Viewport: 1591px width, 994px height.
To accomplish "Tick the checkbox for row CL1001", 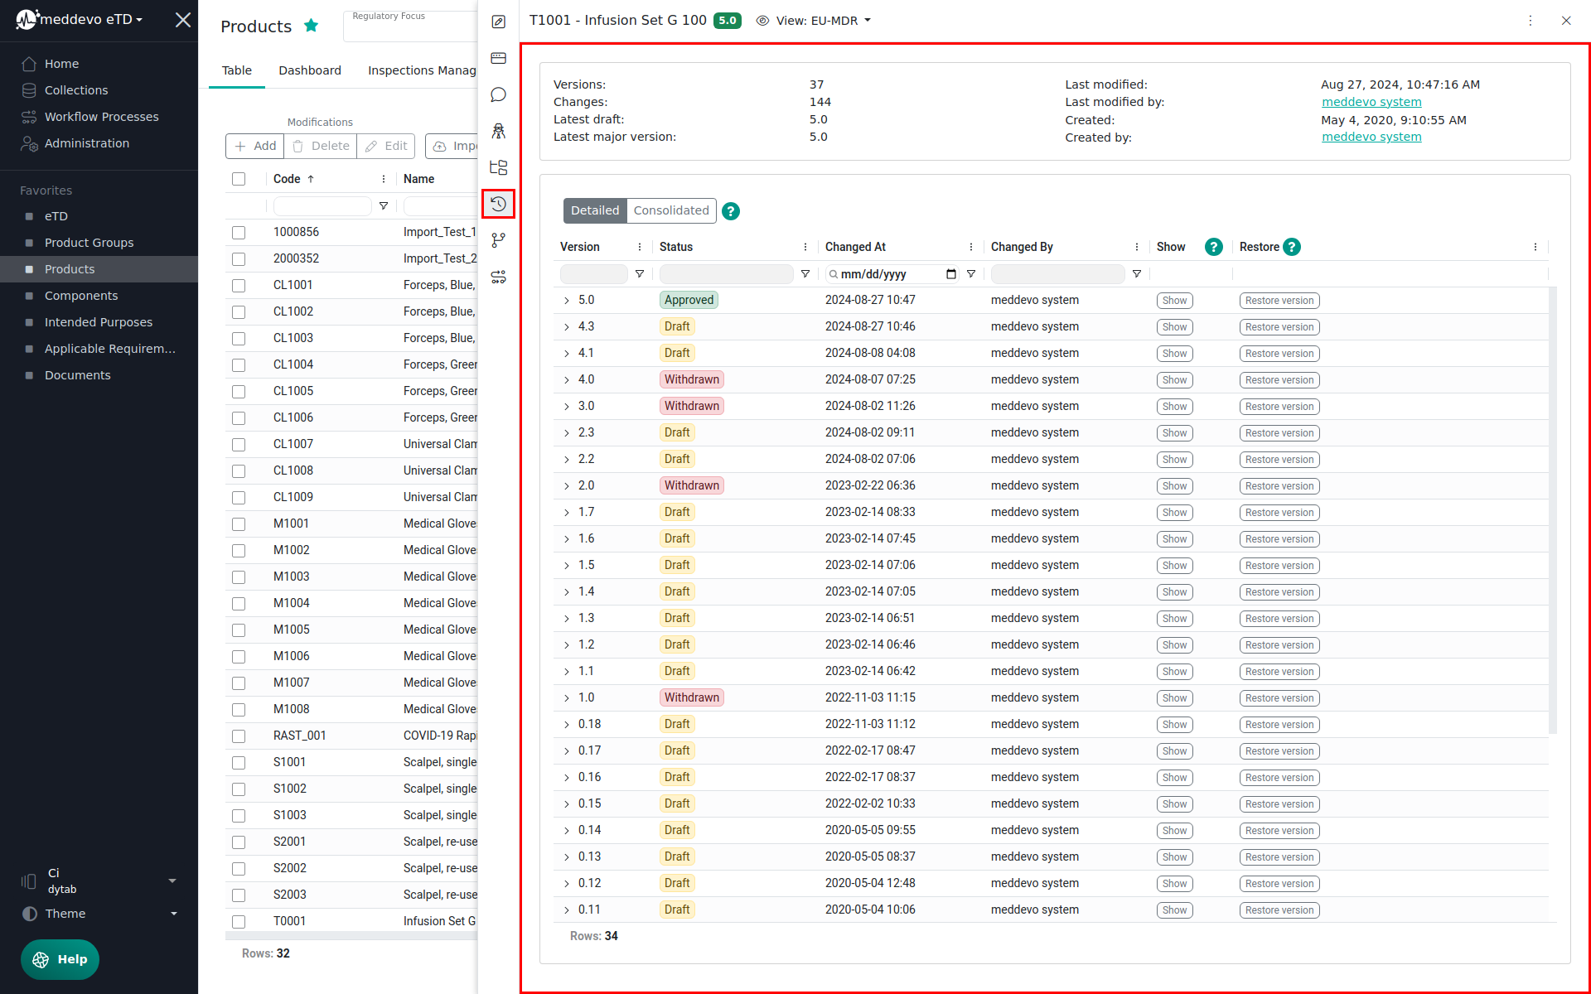I will 239,286.
